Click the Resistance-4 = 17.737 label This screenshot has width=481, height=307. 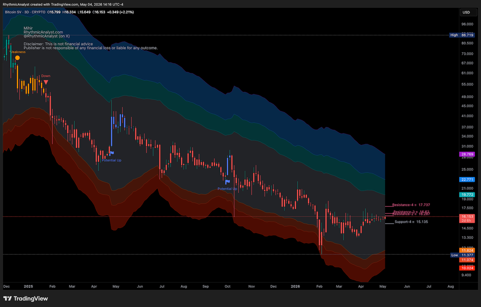411,205
